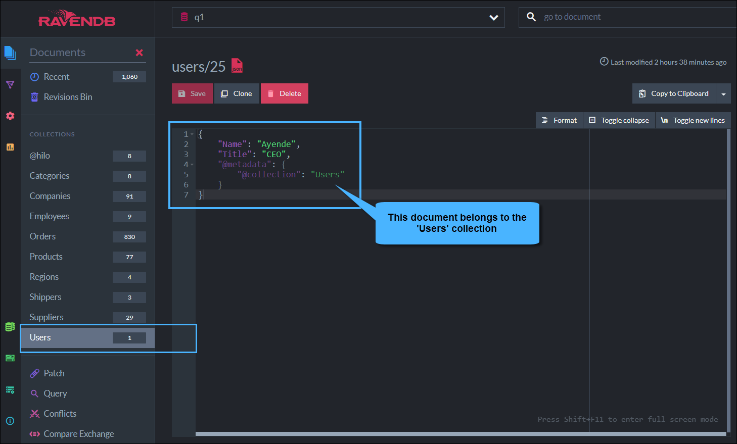Viewport: 737px width, 444px height.
Task: Save the users/25 document
Action: point(192,93)
